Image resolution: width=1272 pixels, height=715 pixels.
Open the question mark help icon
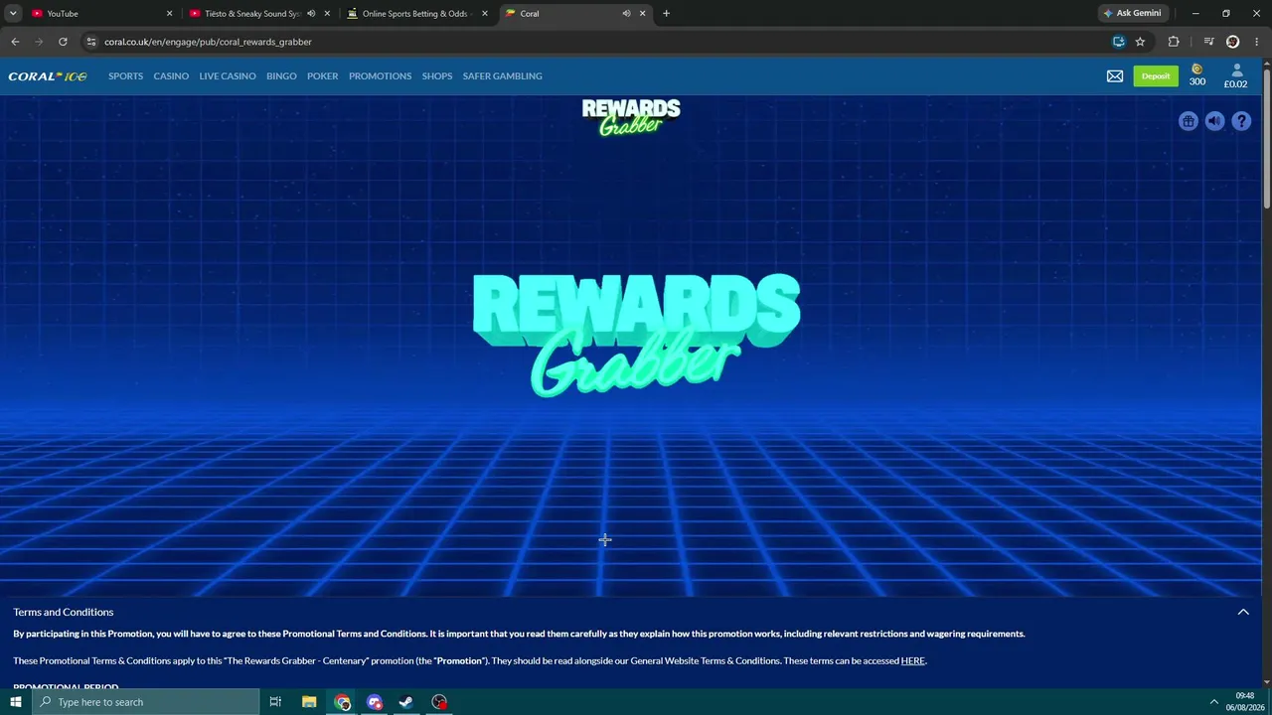point(1241,121)
